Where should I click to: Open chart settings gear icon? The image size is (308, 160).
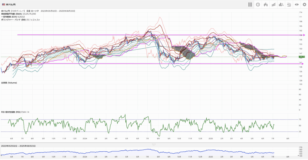click(304, 5)
